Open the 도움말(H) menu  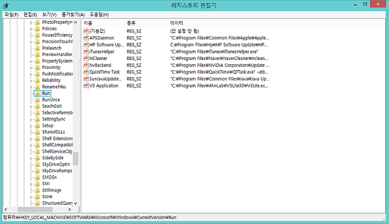(x=99, y=15)
